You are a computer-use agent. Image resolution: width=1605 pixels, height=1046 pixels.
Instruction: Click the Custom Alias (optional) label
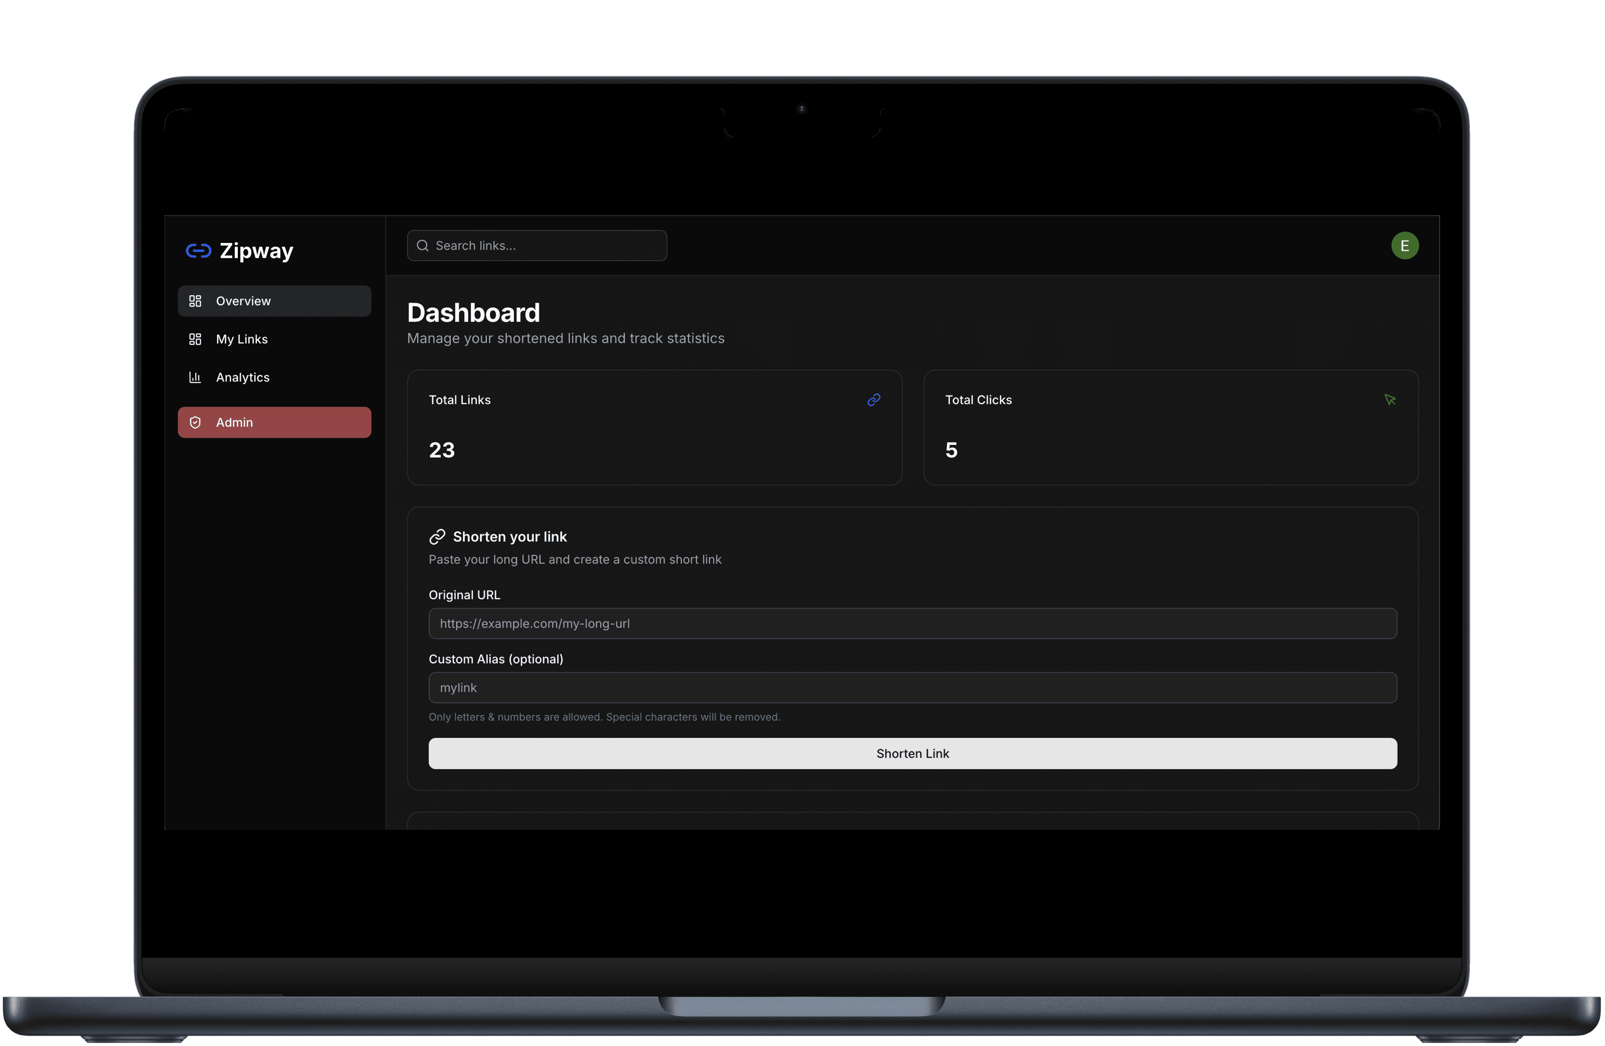click(x=496, y=659)
